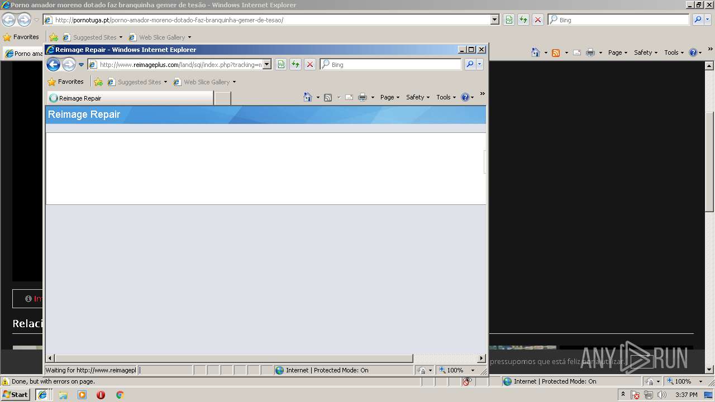Open Suggested Sites in the Reimage window
This screenshot has height=402, width=715.
point(138,82)
